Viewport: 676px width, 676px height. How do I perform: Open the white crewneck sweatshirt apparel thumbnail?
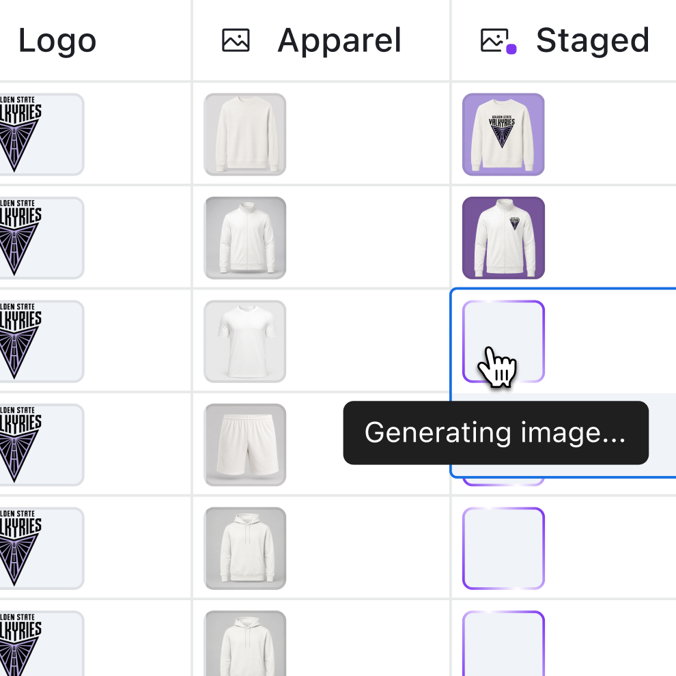[245, 135]
